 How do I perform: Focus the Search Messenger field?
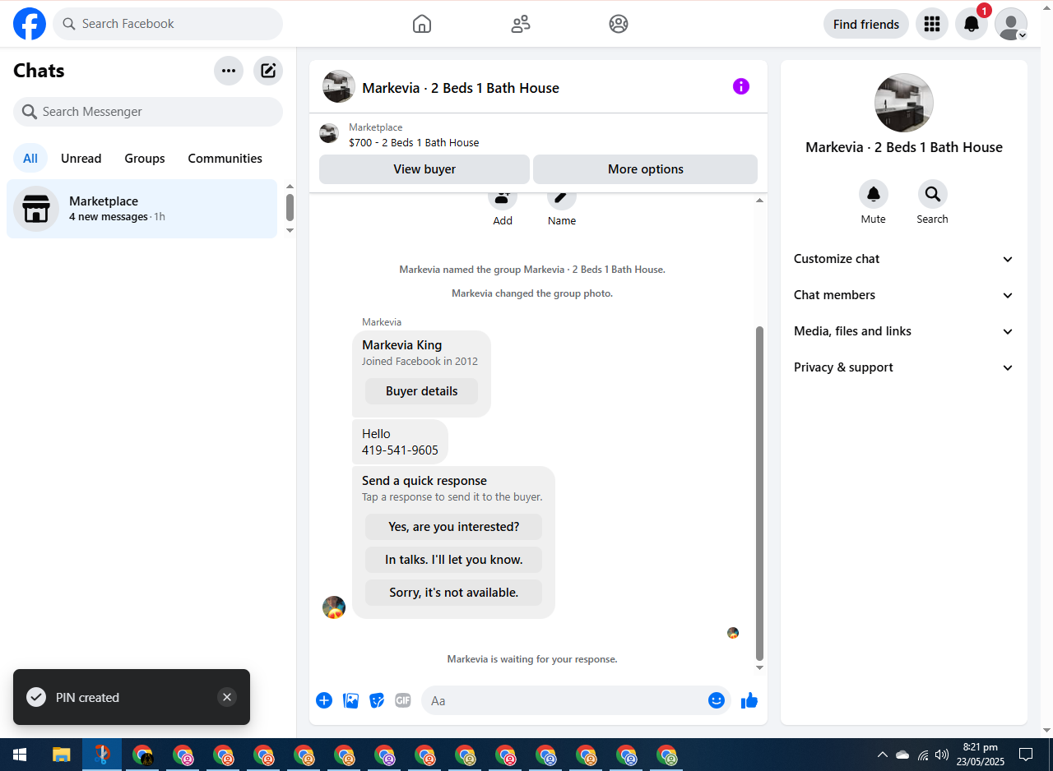tap(148, 112)
